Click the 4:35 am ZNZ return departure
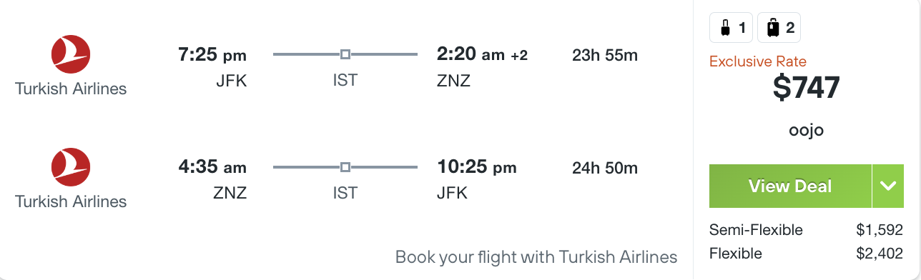This screenshot has height=280, width=921. click(212, 168)
